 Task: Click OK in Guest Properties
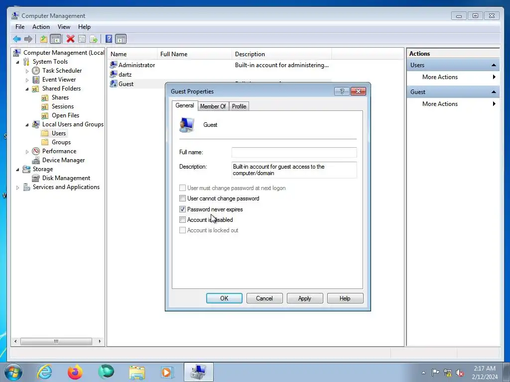point(224,298)
